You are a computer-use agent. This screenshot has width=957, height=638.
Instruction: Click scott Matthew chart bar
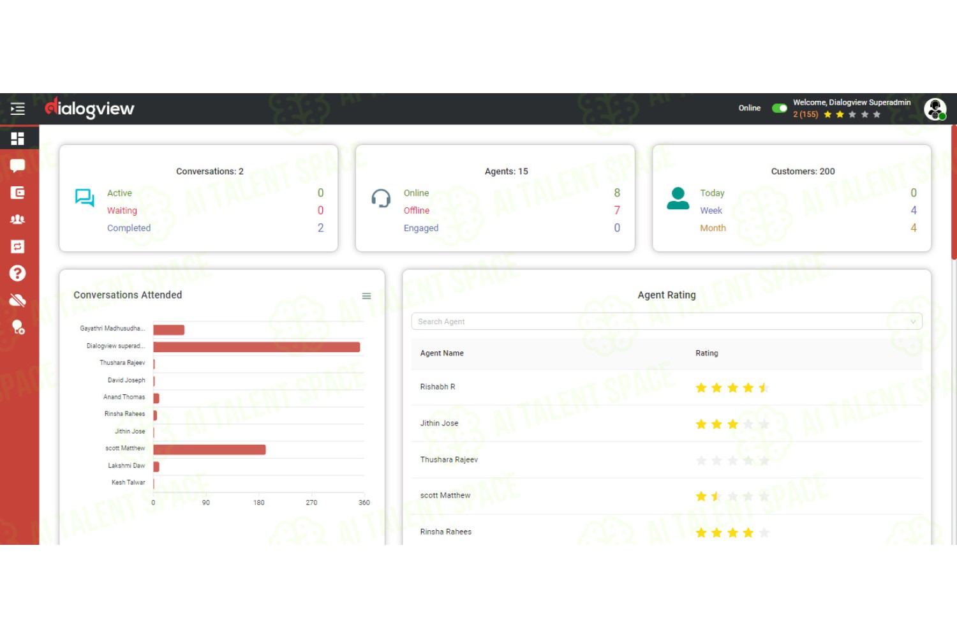point(209,450)
